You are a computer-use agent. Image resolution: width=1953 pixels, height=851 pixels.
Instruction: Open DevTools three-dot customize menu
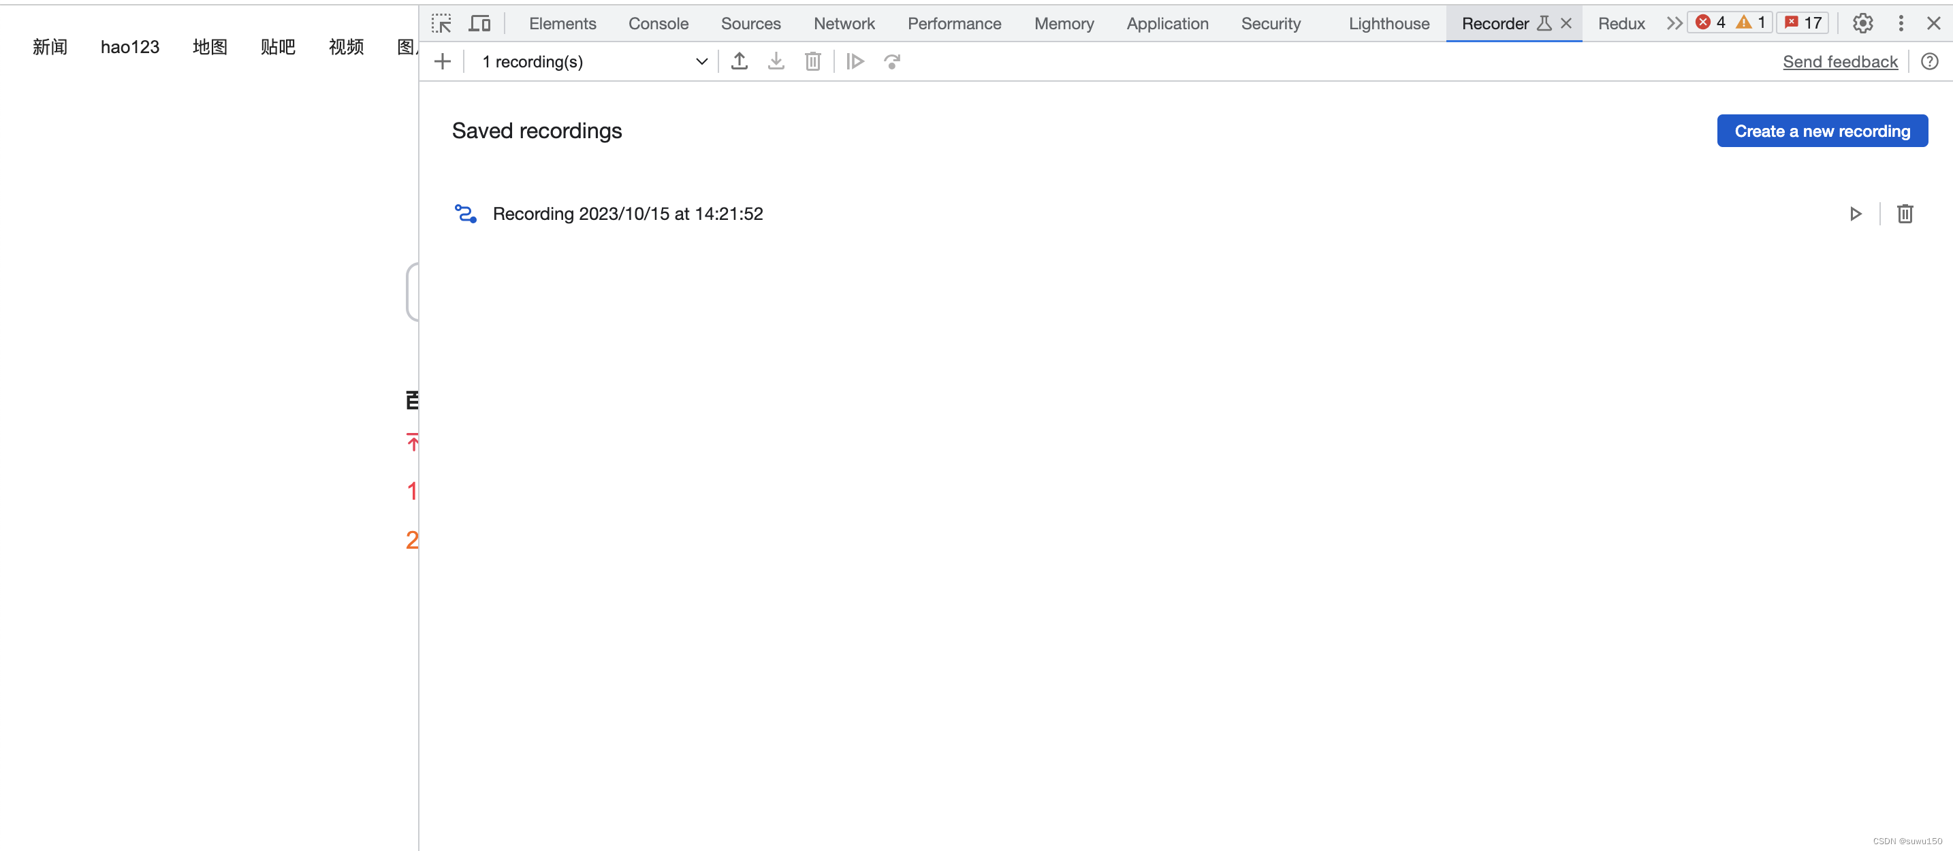(x=1901, y=24)
